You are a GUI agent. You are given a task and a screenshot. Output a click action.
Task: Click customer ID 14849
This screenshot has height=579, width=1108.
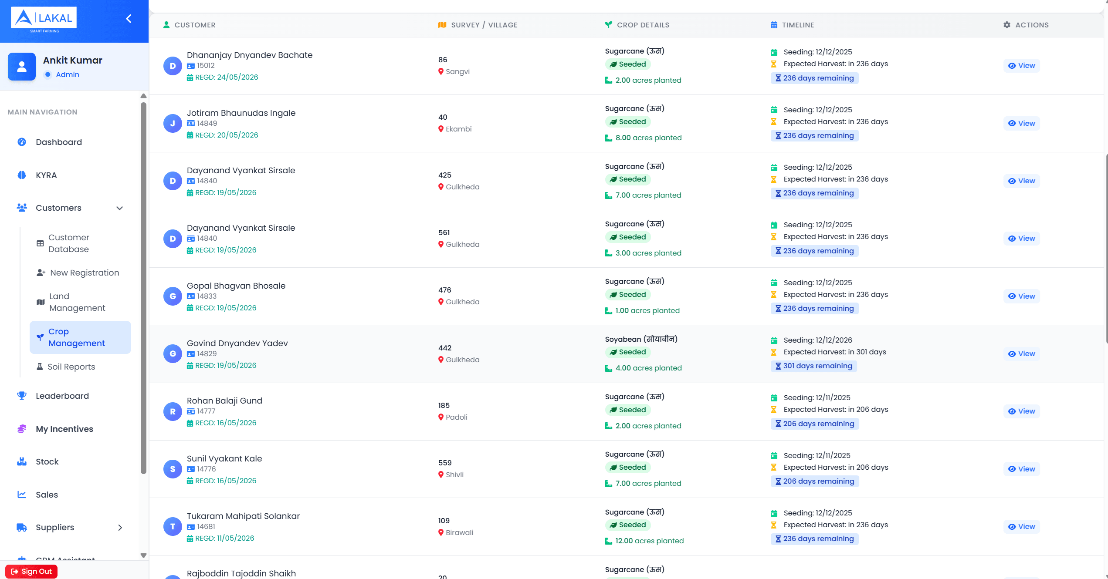tap(207, 123)
